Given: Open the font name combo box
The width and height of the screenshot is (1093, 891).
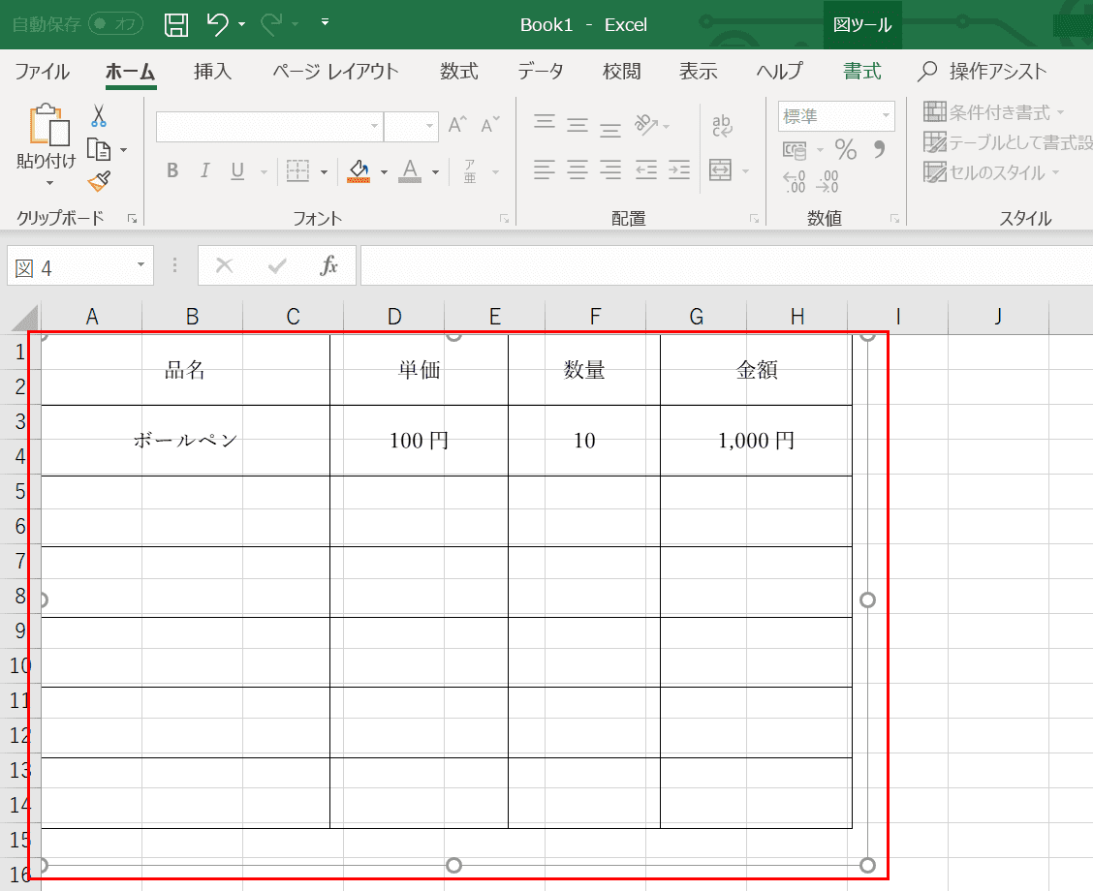Looking at the screenshot, I should point(269,126).
